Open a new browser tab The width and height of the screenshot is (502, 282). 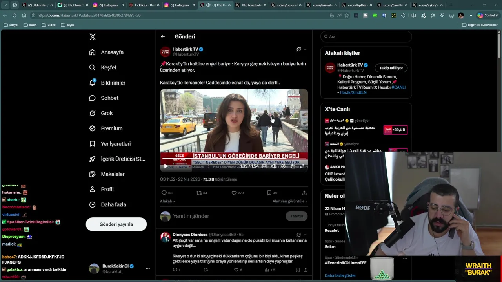tap(451, 5)
